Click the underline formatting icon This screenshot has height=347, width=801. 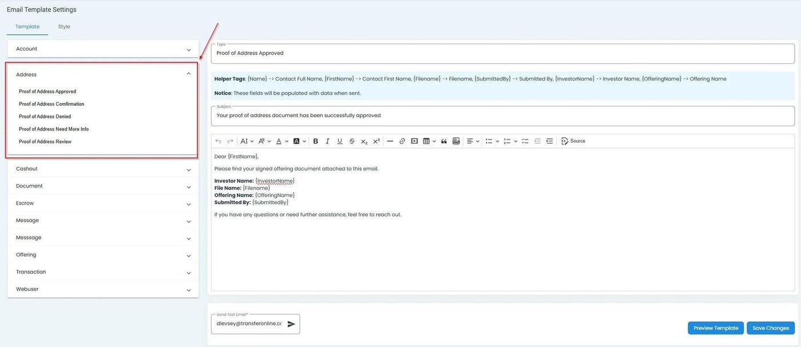[x=340, y=141]
